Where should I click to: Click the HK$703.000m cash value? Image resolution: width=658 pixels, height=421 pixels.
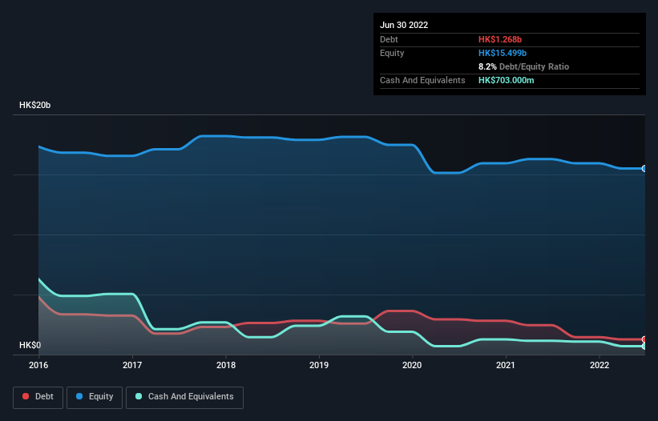click(506, 80)
